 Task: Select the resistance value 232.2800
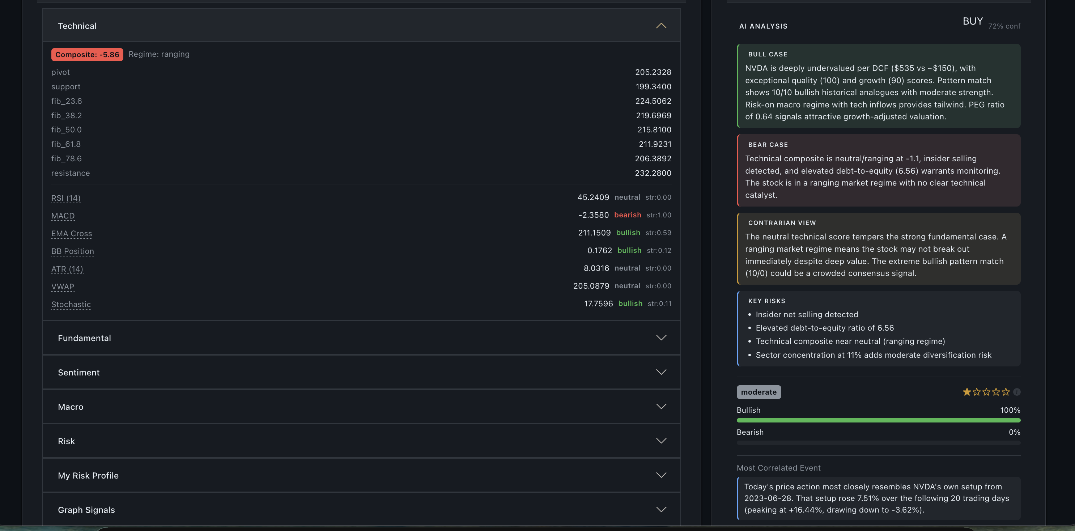click(653, 173)
